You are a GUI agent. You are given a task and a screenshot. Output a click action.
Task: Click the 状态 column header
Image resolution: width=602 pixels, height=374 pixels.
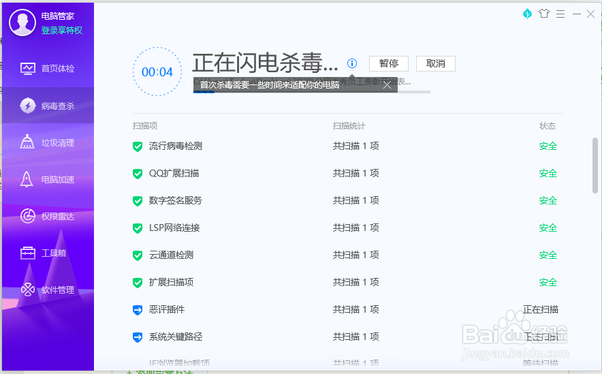click(548, 126)
